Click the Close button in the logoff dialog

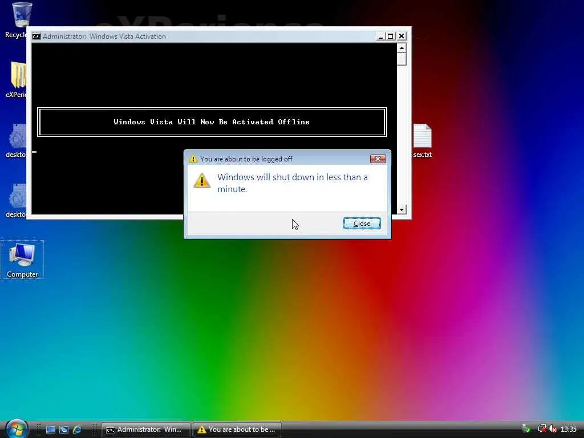click(x=362, y=224)
